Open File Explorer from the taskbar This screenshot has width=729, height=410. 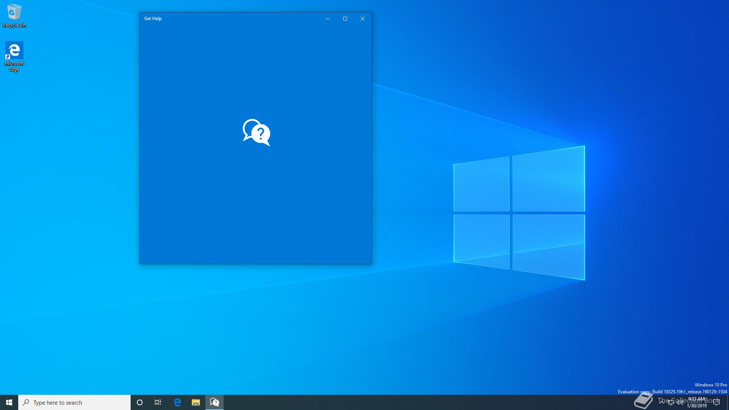(196, 402)
